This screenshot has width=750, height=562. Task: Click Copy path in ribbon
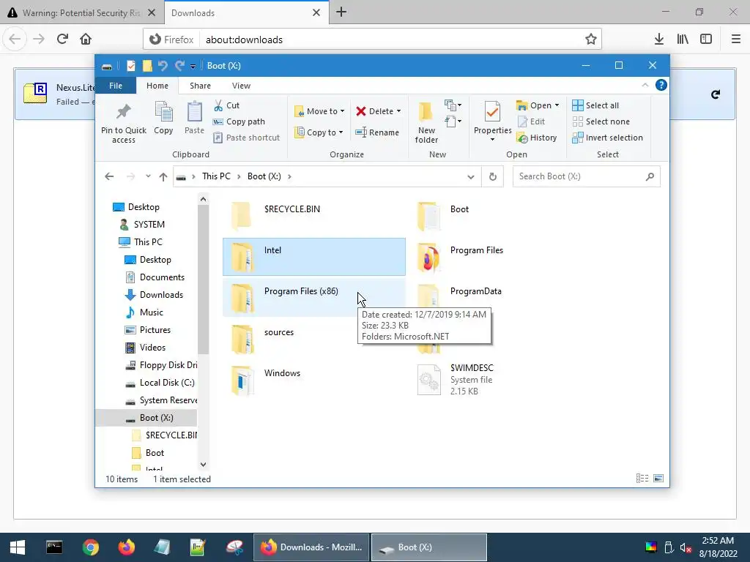pyautogui.click(x=239, y=122)
